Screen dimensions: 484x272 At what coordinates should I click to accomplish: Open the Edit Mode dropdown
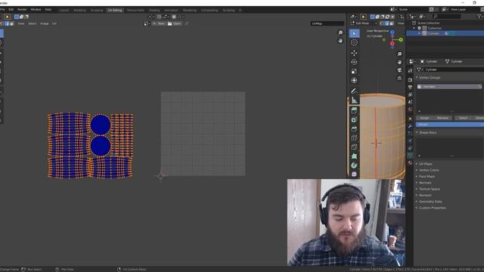coord(364,23)
